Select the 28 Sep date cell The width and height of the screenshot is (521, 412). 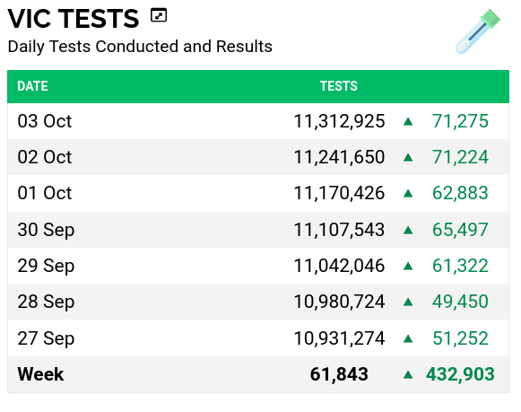click(x=46, y=302)
